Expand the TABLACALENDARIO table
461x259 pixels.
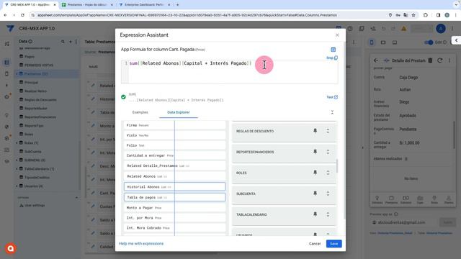tap(328, 214)
